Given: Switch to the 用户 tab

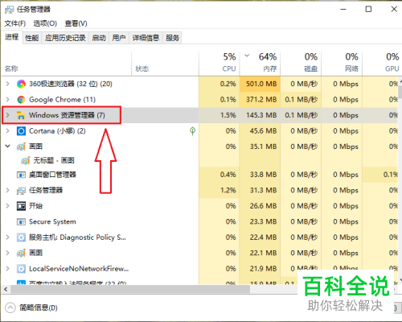Looking at the screenshot, I should click(x=119, y=38).
